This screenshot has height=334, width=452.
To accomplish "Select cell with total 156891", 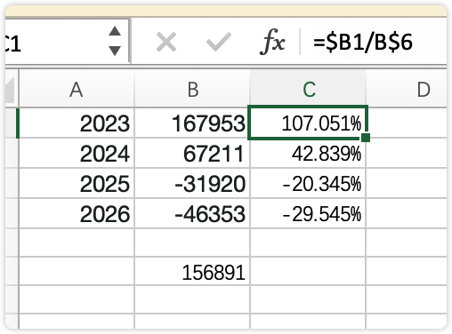I will (192, 272).
